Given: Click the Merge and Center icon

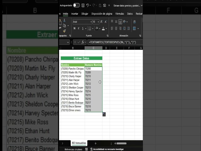Looking at the screenshot, I should click(x=134, y=28).
